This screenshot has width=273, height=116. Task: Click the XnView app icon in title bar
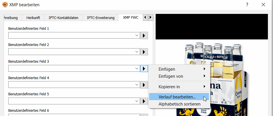click(x=5, y=5)
